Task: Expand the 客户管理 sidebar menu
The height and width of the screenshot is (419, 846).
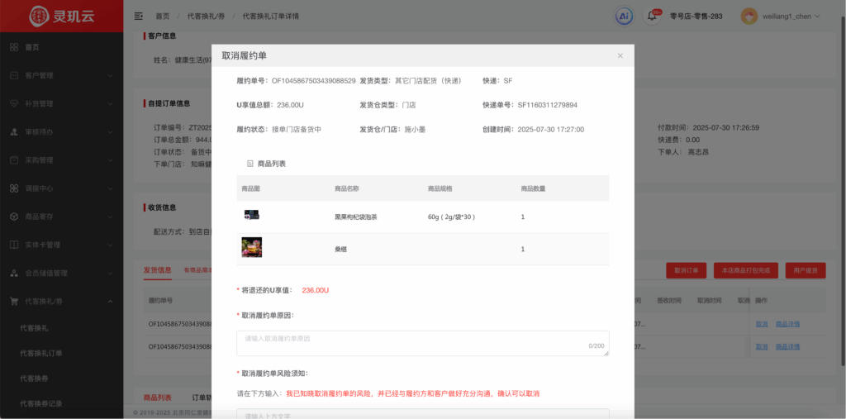Action: coord(61,75)
